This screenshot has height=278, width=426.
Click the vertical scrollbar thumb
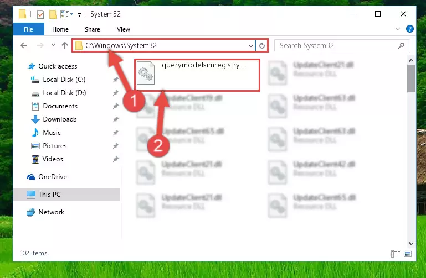(x=411, y=78)
